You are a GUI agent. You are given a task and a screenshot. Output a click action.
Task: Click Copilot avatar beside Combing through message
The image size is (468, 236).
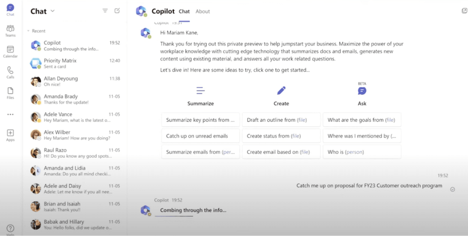(146, 210)
